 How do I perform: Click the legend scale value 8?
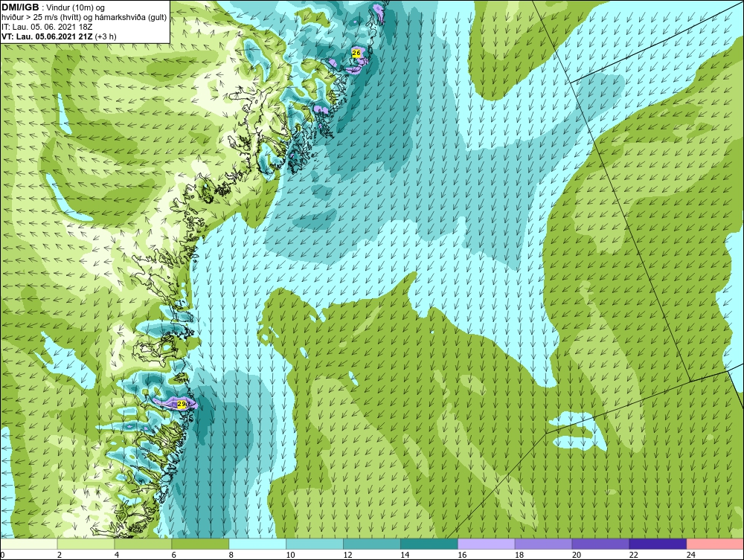[231, 555]
